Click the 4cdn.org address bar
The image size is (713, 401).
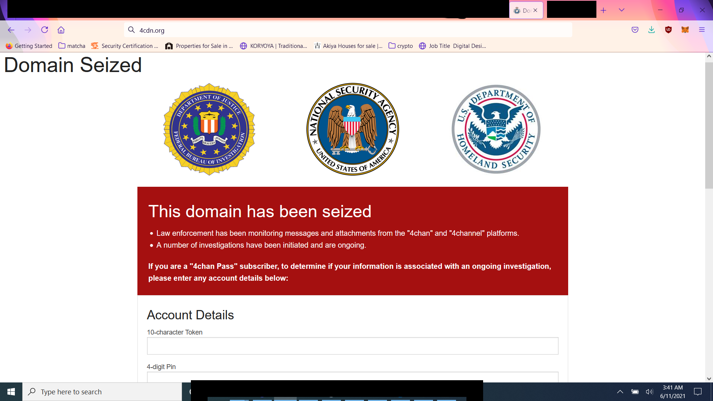click(348, 30)
